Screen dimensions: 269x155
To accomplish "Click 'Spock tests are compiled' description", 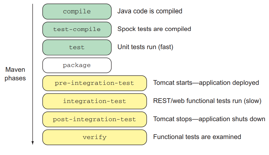I will point(154,29).
